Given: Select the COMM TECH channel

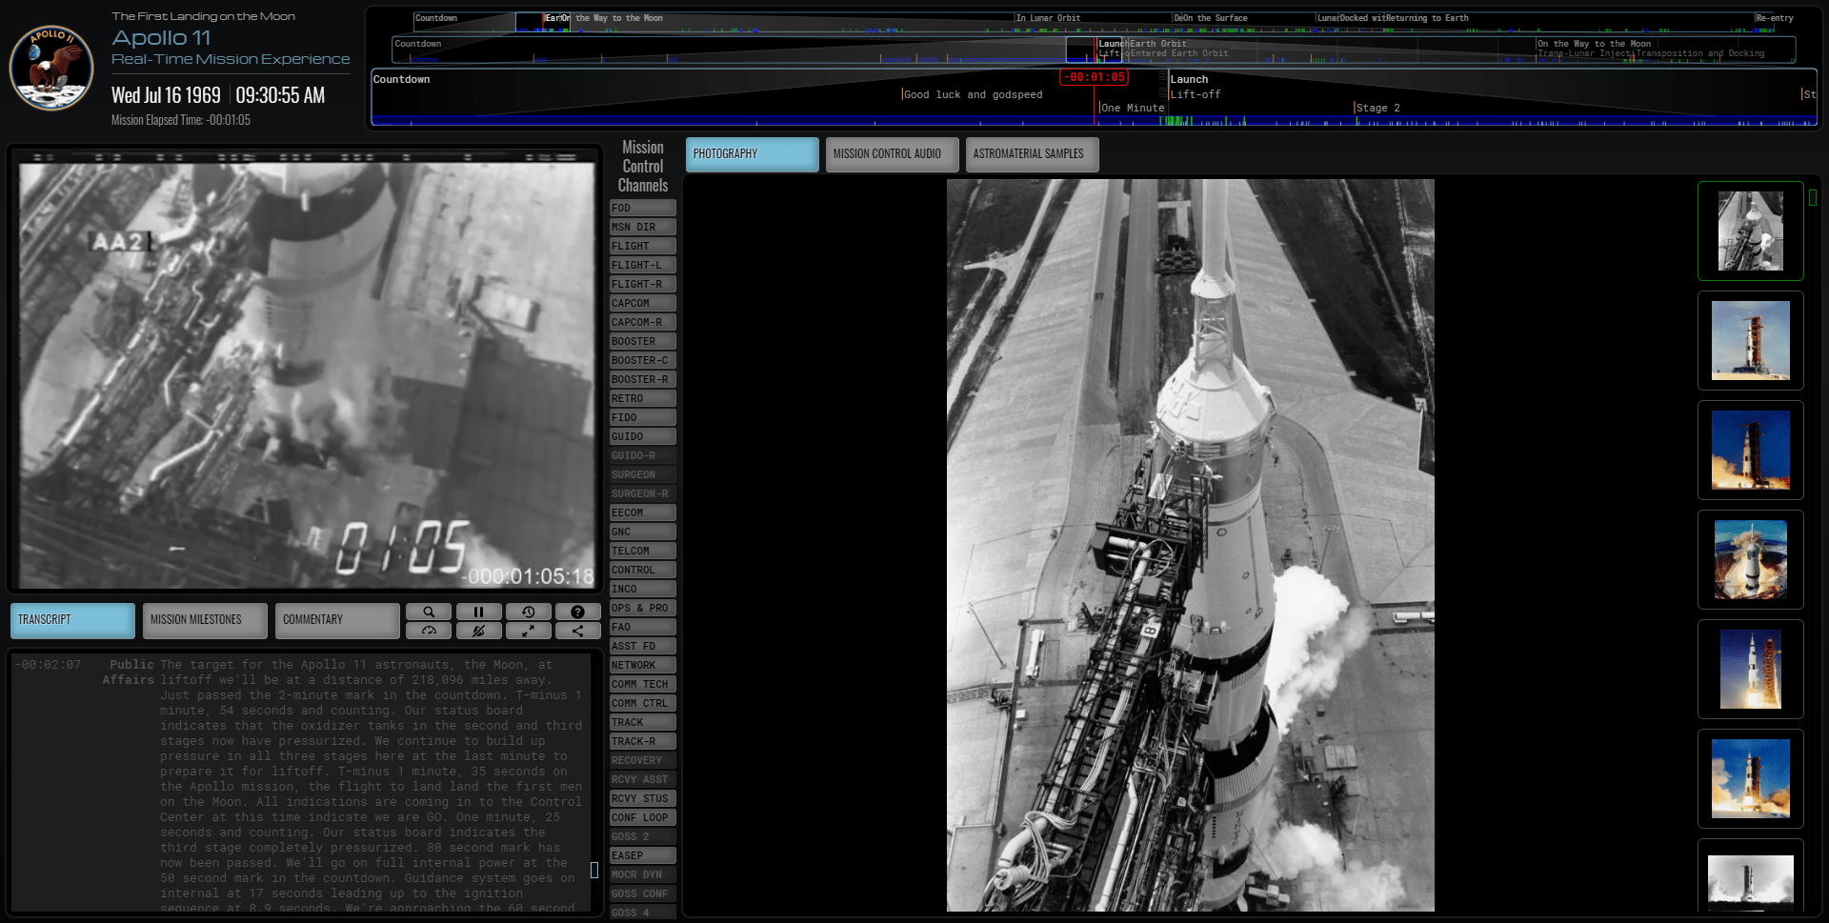Looking at the screenshot, I should [643, 684].
